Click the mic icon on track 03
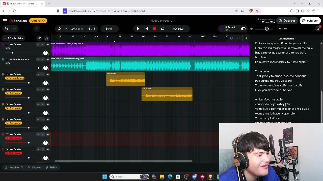 (3, 74)
